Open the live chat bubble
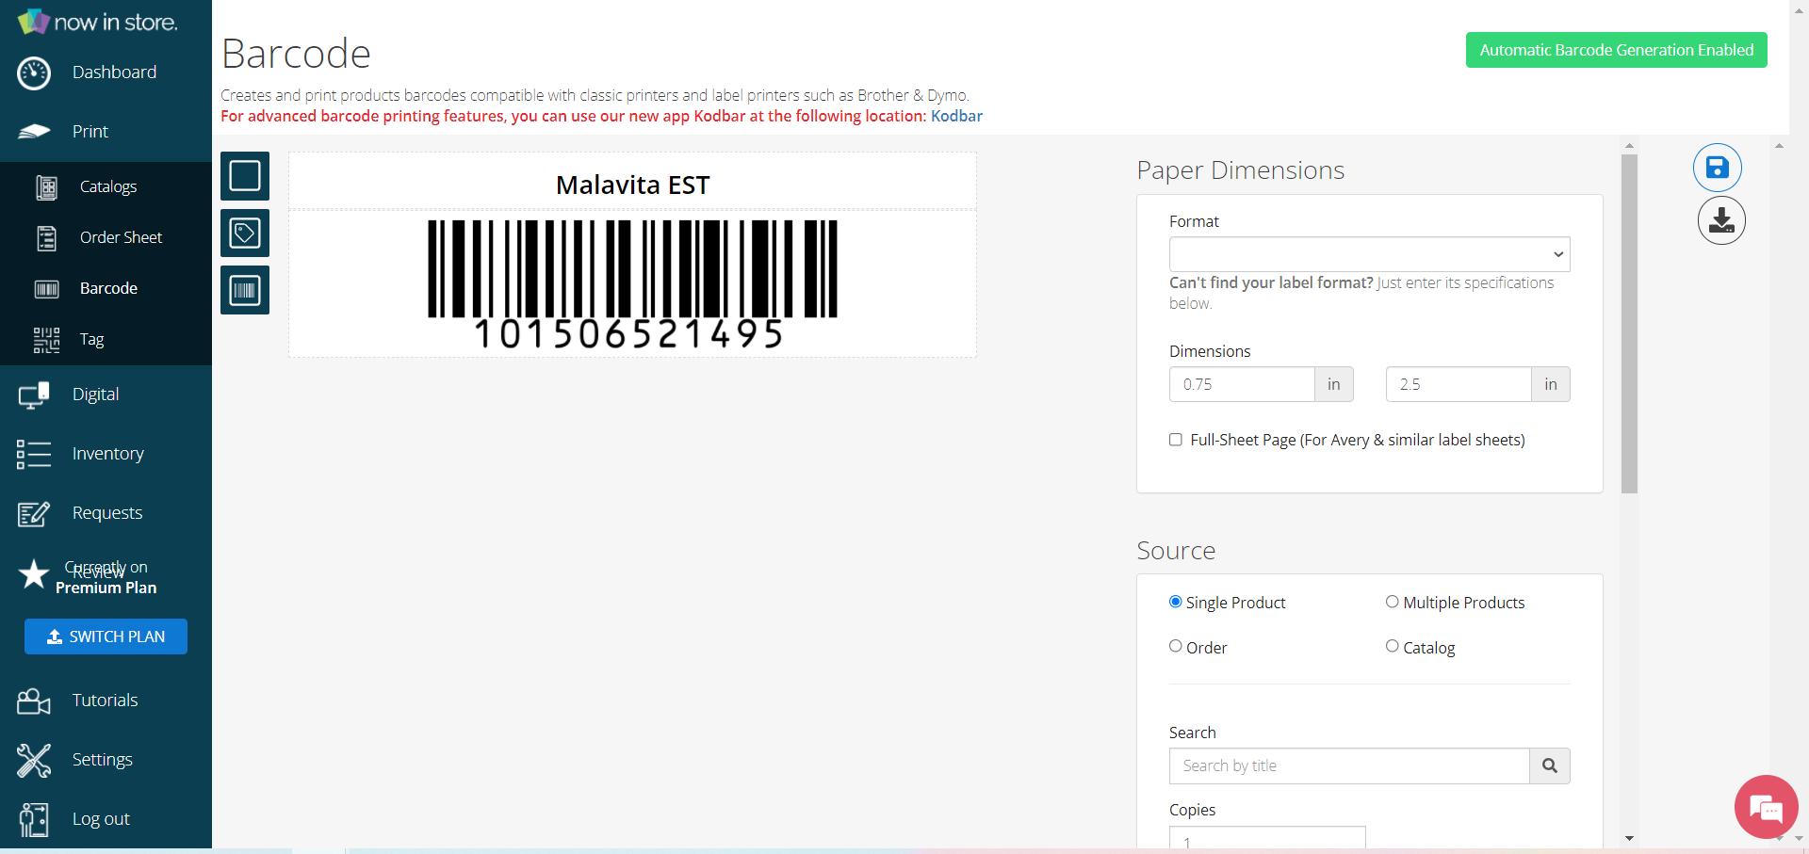The width and height of the screenshot is (1809, 854). [x=1767, y=807]
